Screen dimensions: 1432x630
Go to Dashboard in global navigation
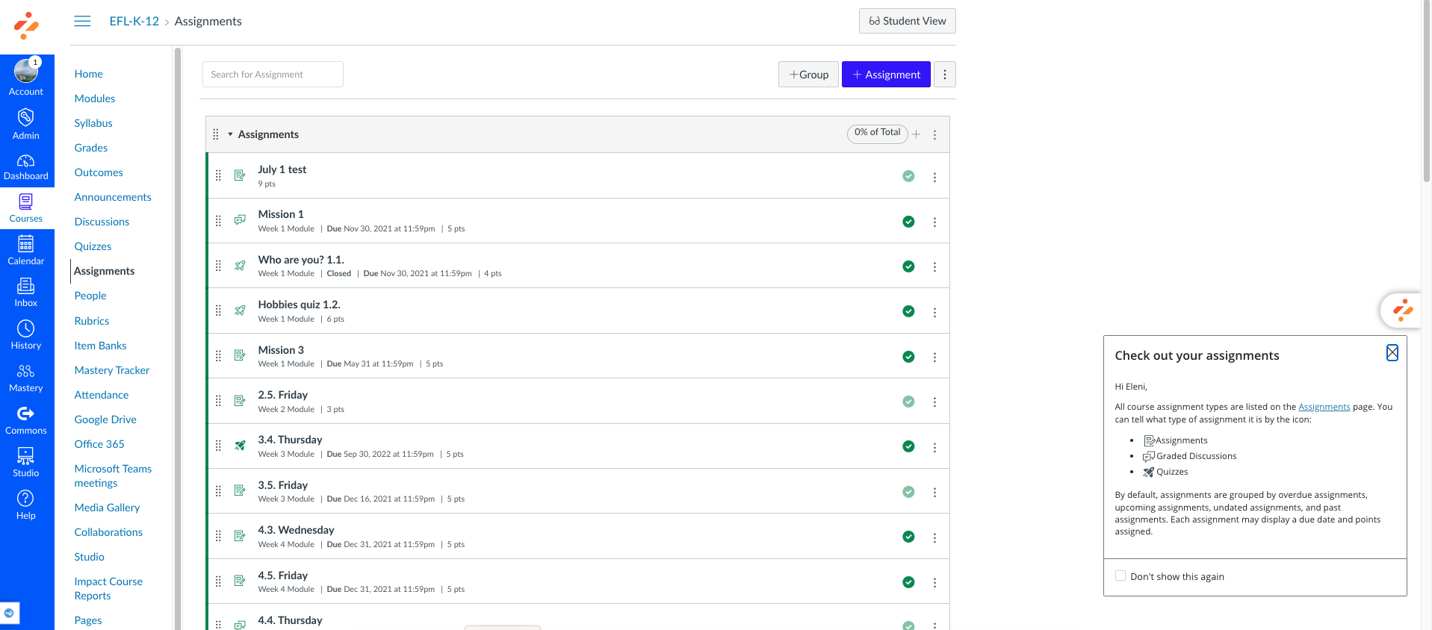tap(26, 166)
